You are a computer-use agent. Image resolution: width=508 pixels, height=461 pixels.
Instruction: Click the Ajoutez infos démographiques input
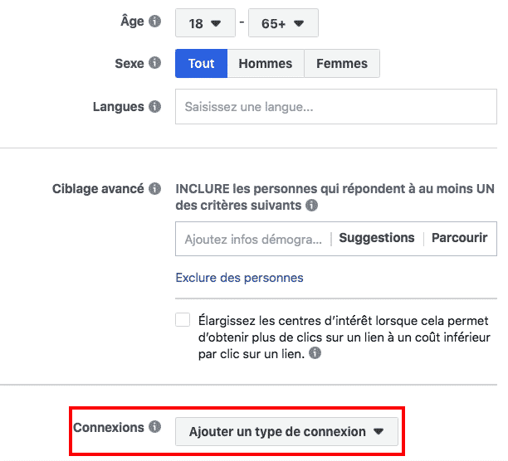click(252, 239)
